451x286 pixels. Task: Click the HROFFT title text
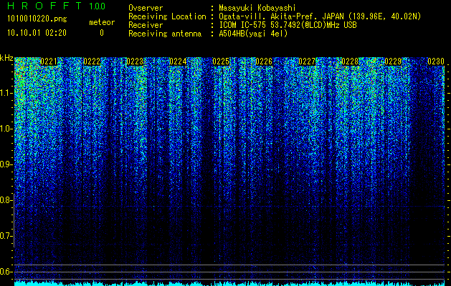pyautogui.click(x=44, y=6)
